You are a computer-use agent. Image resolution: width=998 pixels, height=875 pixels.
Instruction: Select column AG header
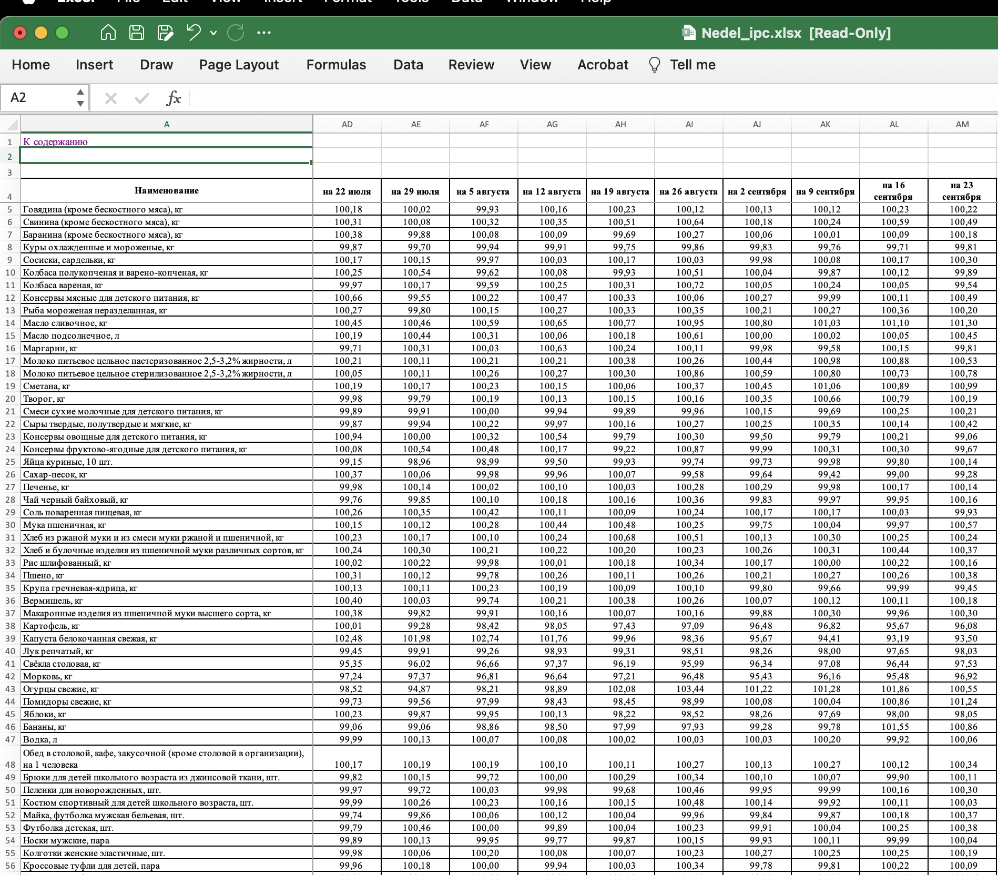[552, 125]
